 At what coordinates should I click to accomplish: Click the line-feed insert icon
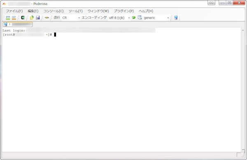[47, 17]
